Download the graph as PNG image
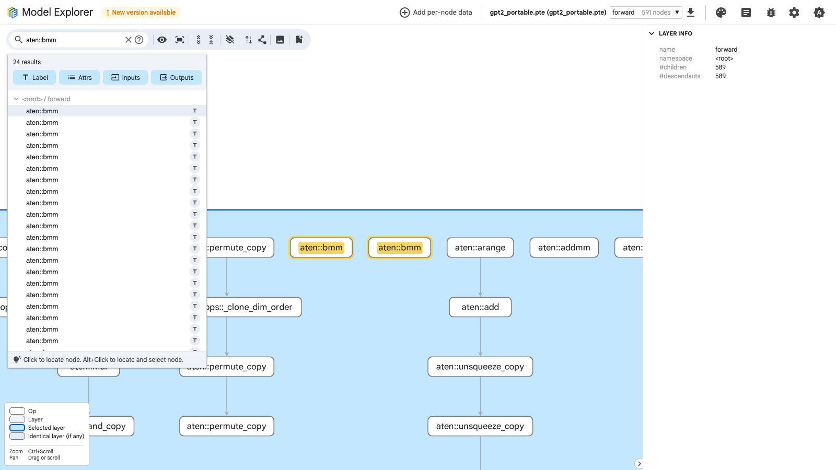The height and width of the screenshot is (470, 836). point(280,40)
